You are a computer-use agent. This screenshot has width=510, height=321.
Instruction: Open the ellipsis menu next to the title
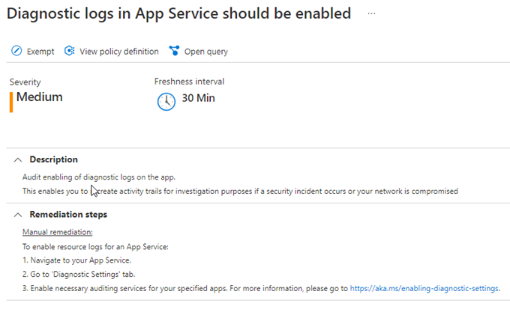click(x=371, y=14)
